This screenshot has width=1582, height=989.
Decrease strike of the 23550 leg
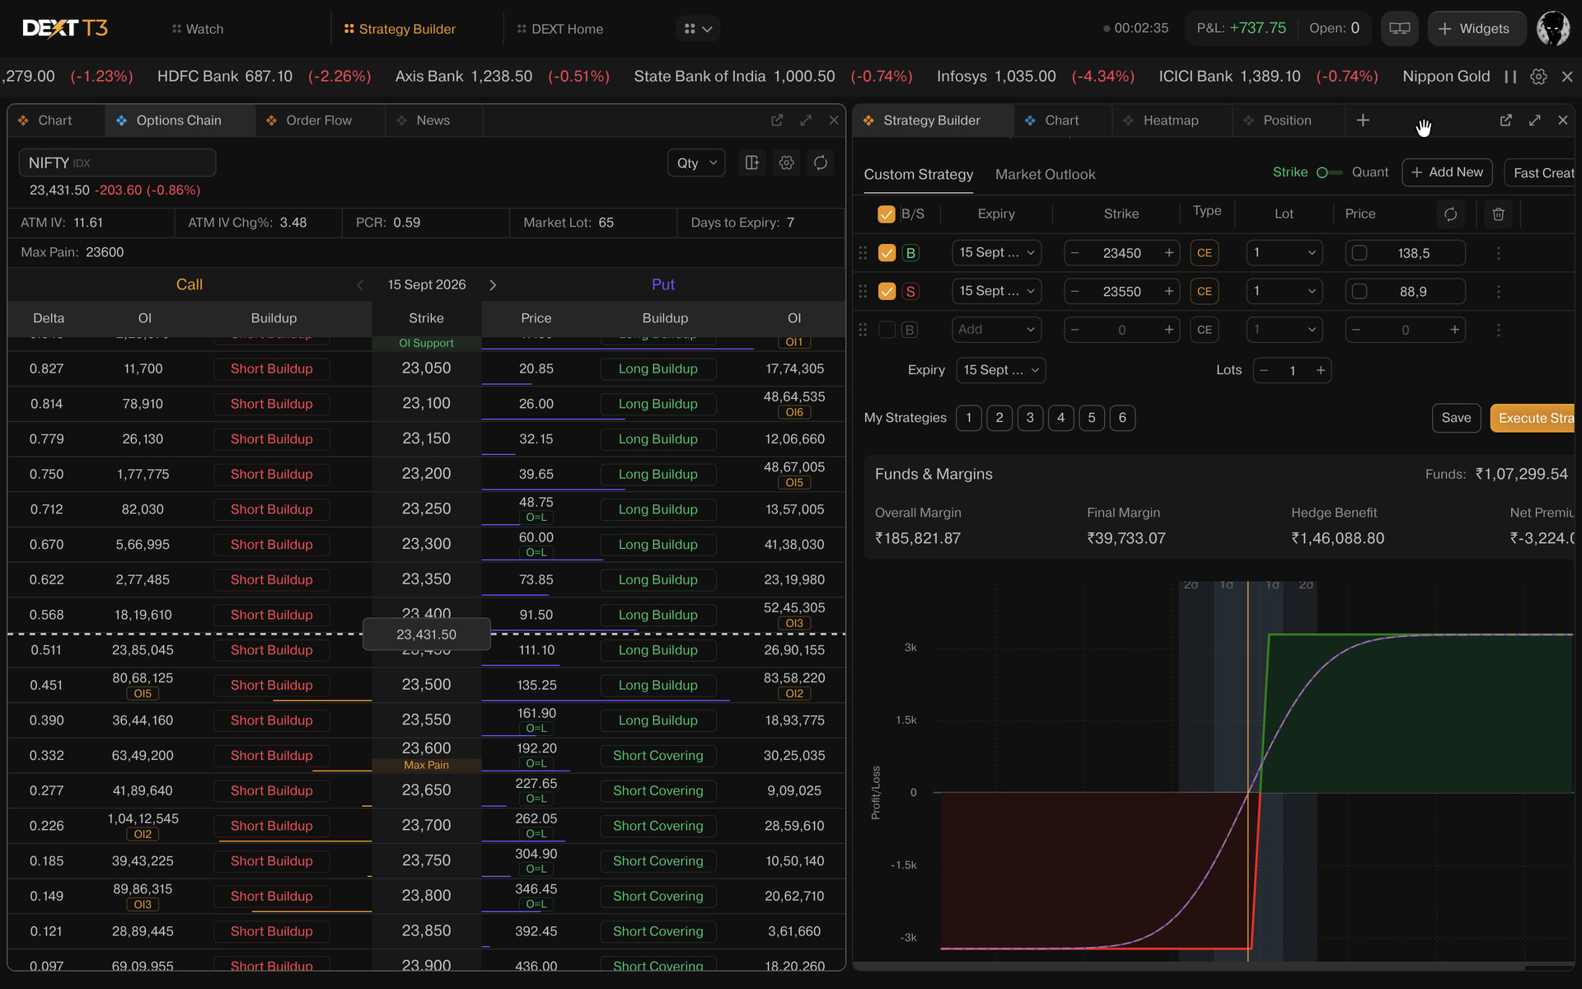click(x=1074, y=292)
